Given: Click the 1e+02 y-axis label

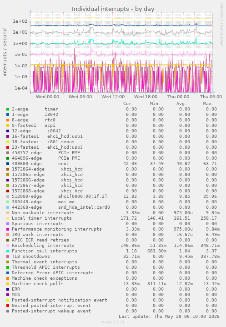Looking at the screenshot, I should click(20, 21).
